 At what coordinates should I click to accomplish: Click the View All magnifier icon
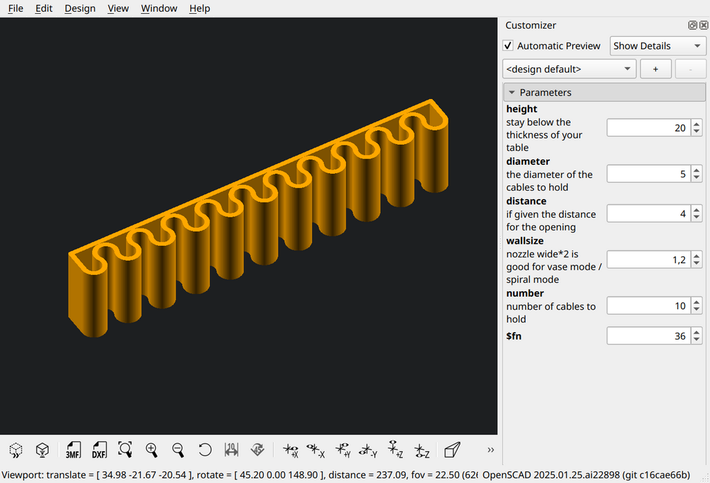(125, 450)
